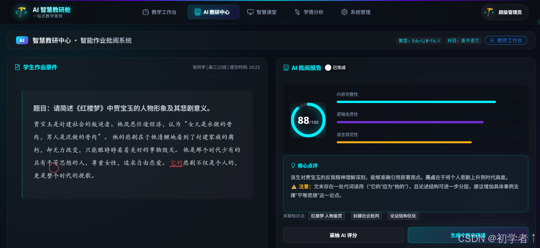This screenshot has height=248, width=540.
Task: Click the 已完成 status text
Action: tap(339, 68)
